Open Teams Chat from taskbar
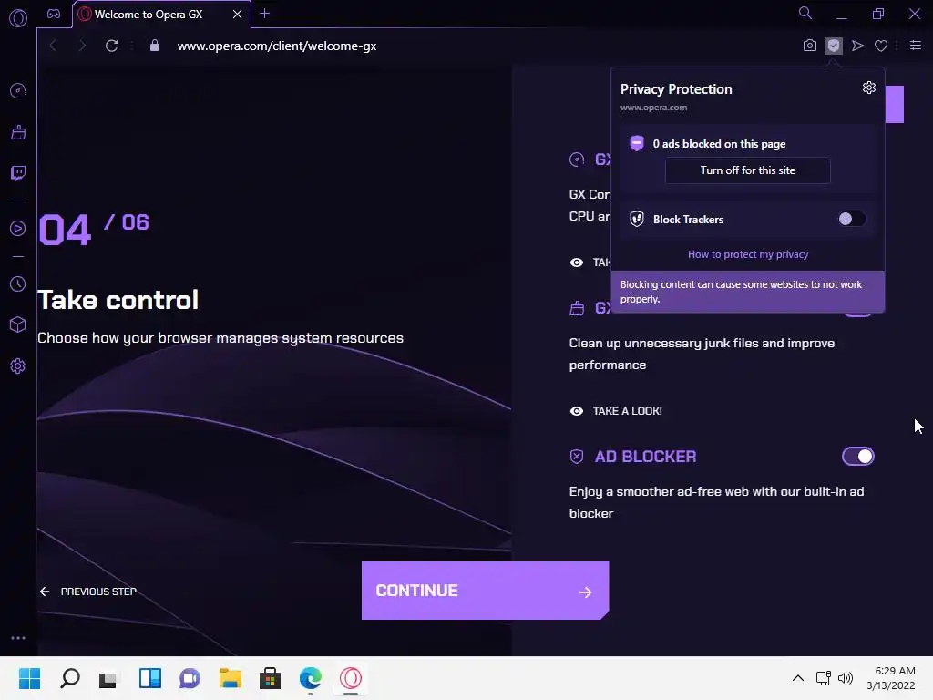 pyautogui.click(x=190, y=678)
